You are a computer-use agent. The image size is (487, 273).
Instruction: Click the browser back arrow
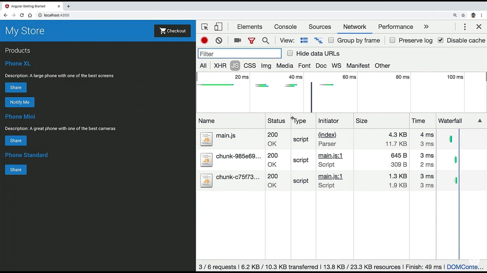tap(5, 15)
